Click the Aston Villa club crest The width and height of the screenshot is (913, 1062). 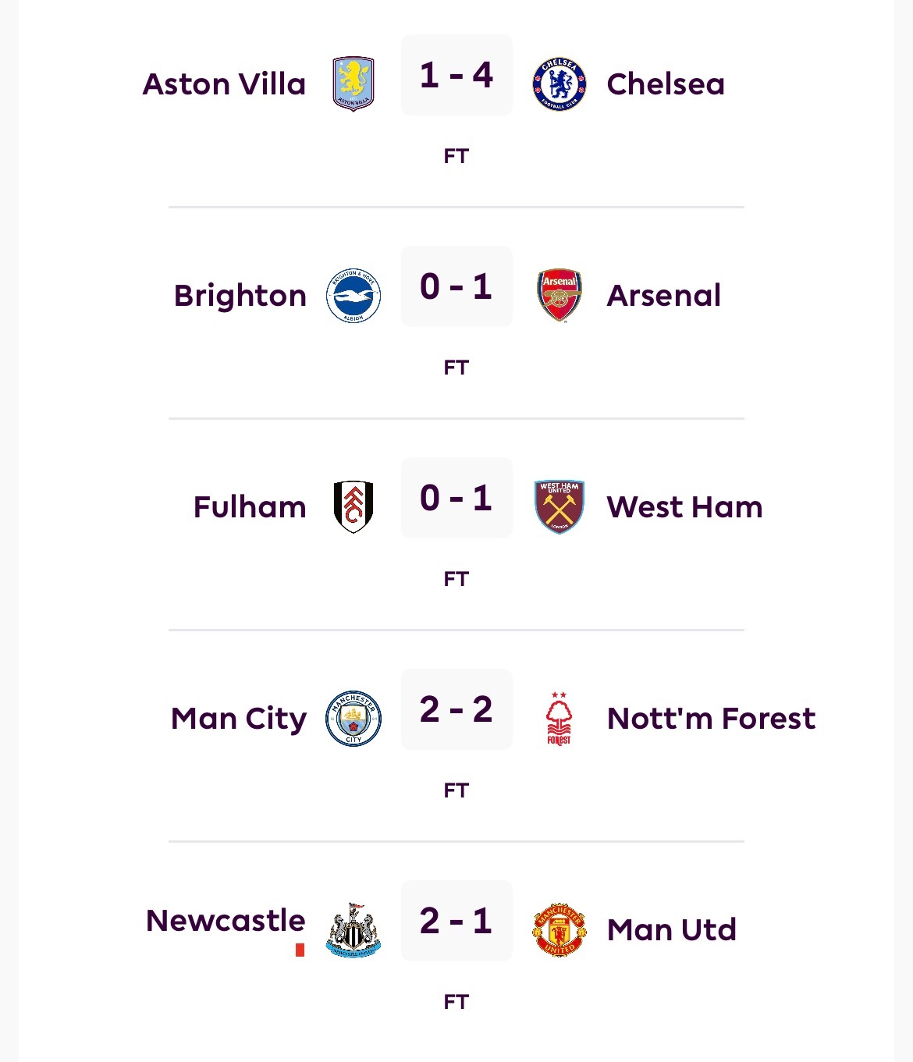pyautogui.click(x=353, y=83)
